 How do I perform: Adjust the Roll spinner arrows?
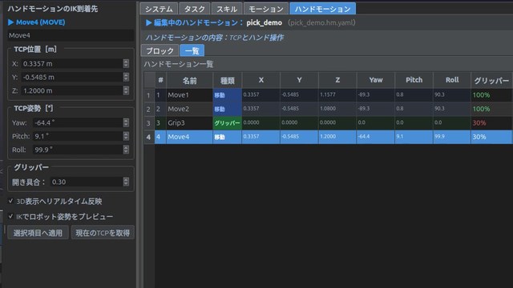click(x=126, y=150)
